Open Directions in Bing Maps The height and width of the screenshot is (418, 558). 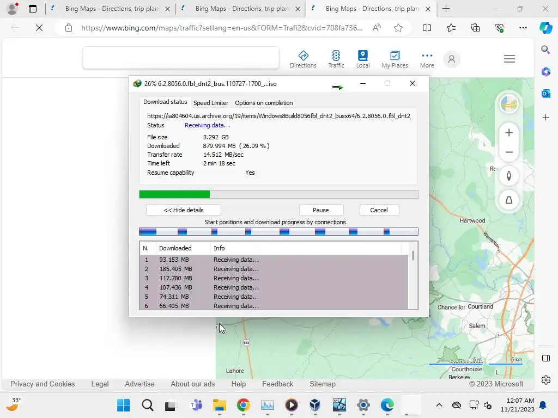tap(303, 59)
